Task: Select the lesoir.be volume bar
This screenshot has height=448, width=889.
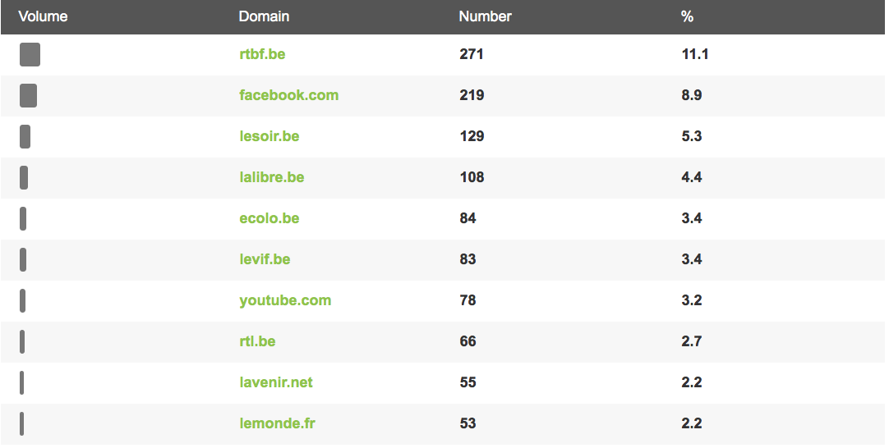Action: click(25, 136)
